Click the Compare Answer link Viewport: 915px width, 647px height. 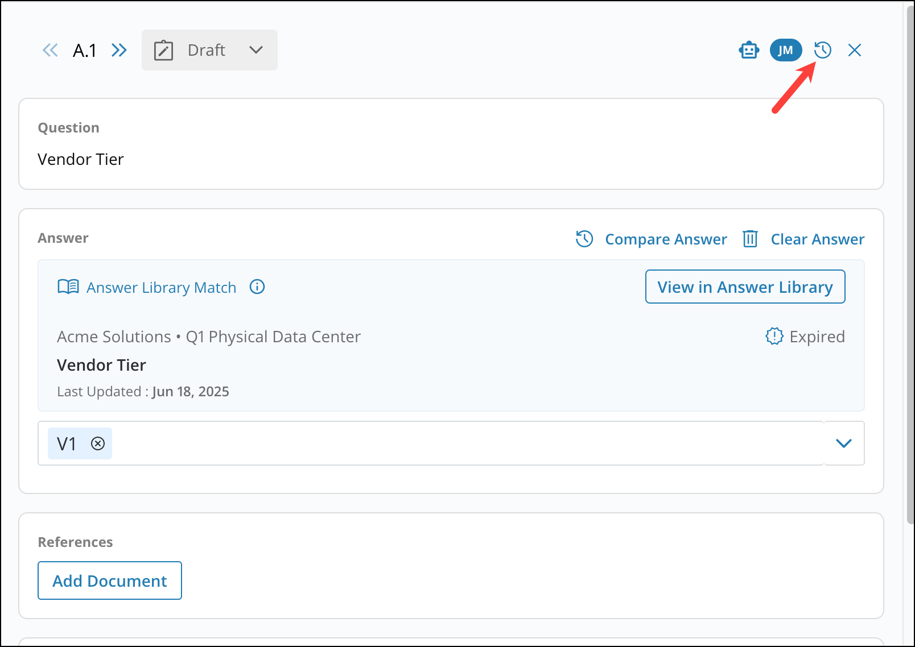pos(665,239)
